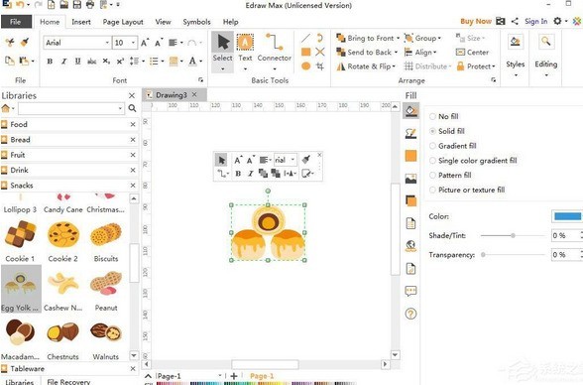Apply underline in Font group
The height and width of the screenshot is (385, 583).
click(x=77, y=62)
